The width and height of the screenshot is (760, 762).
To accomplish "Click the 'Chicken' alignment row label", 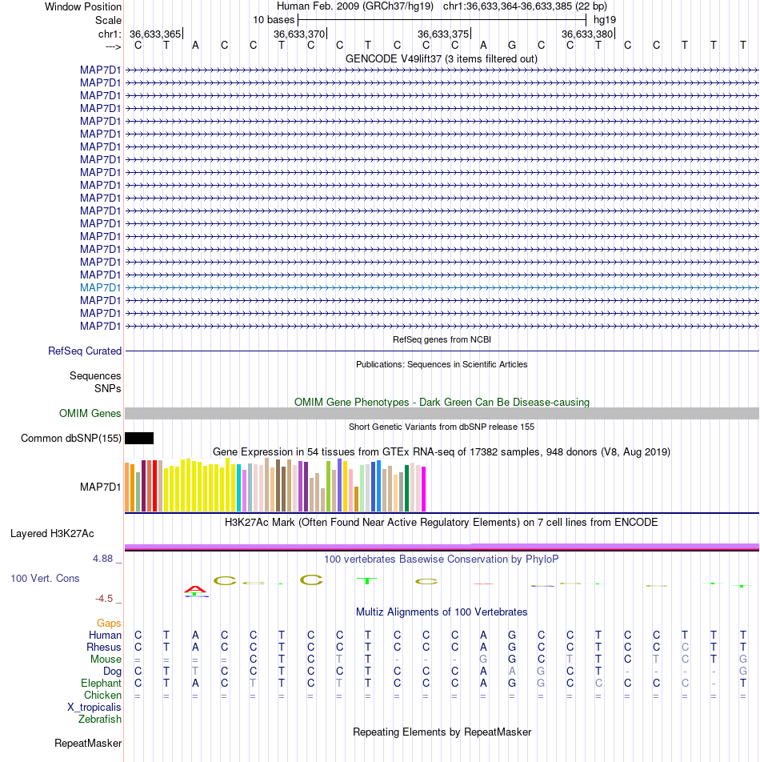I will (x=102, y=696).
